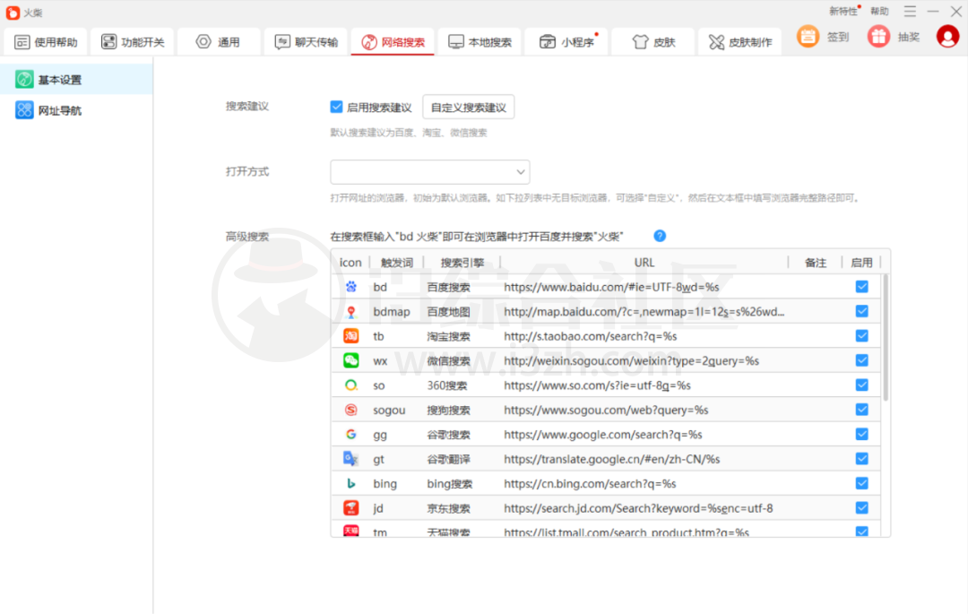Open the 通用 settings tab

[219, 42]
